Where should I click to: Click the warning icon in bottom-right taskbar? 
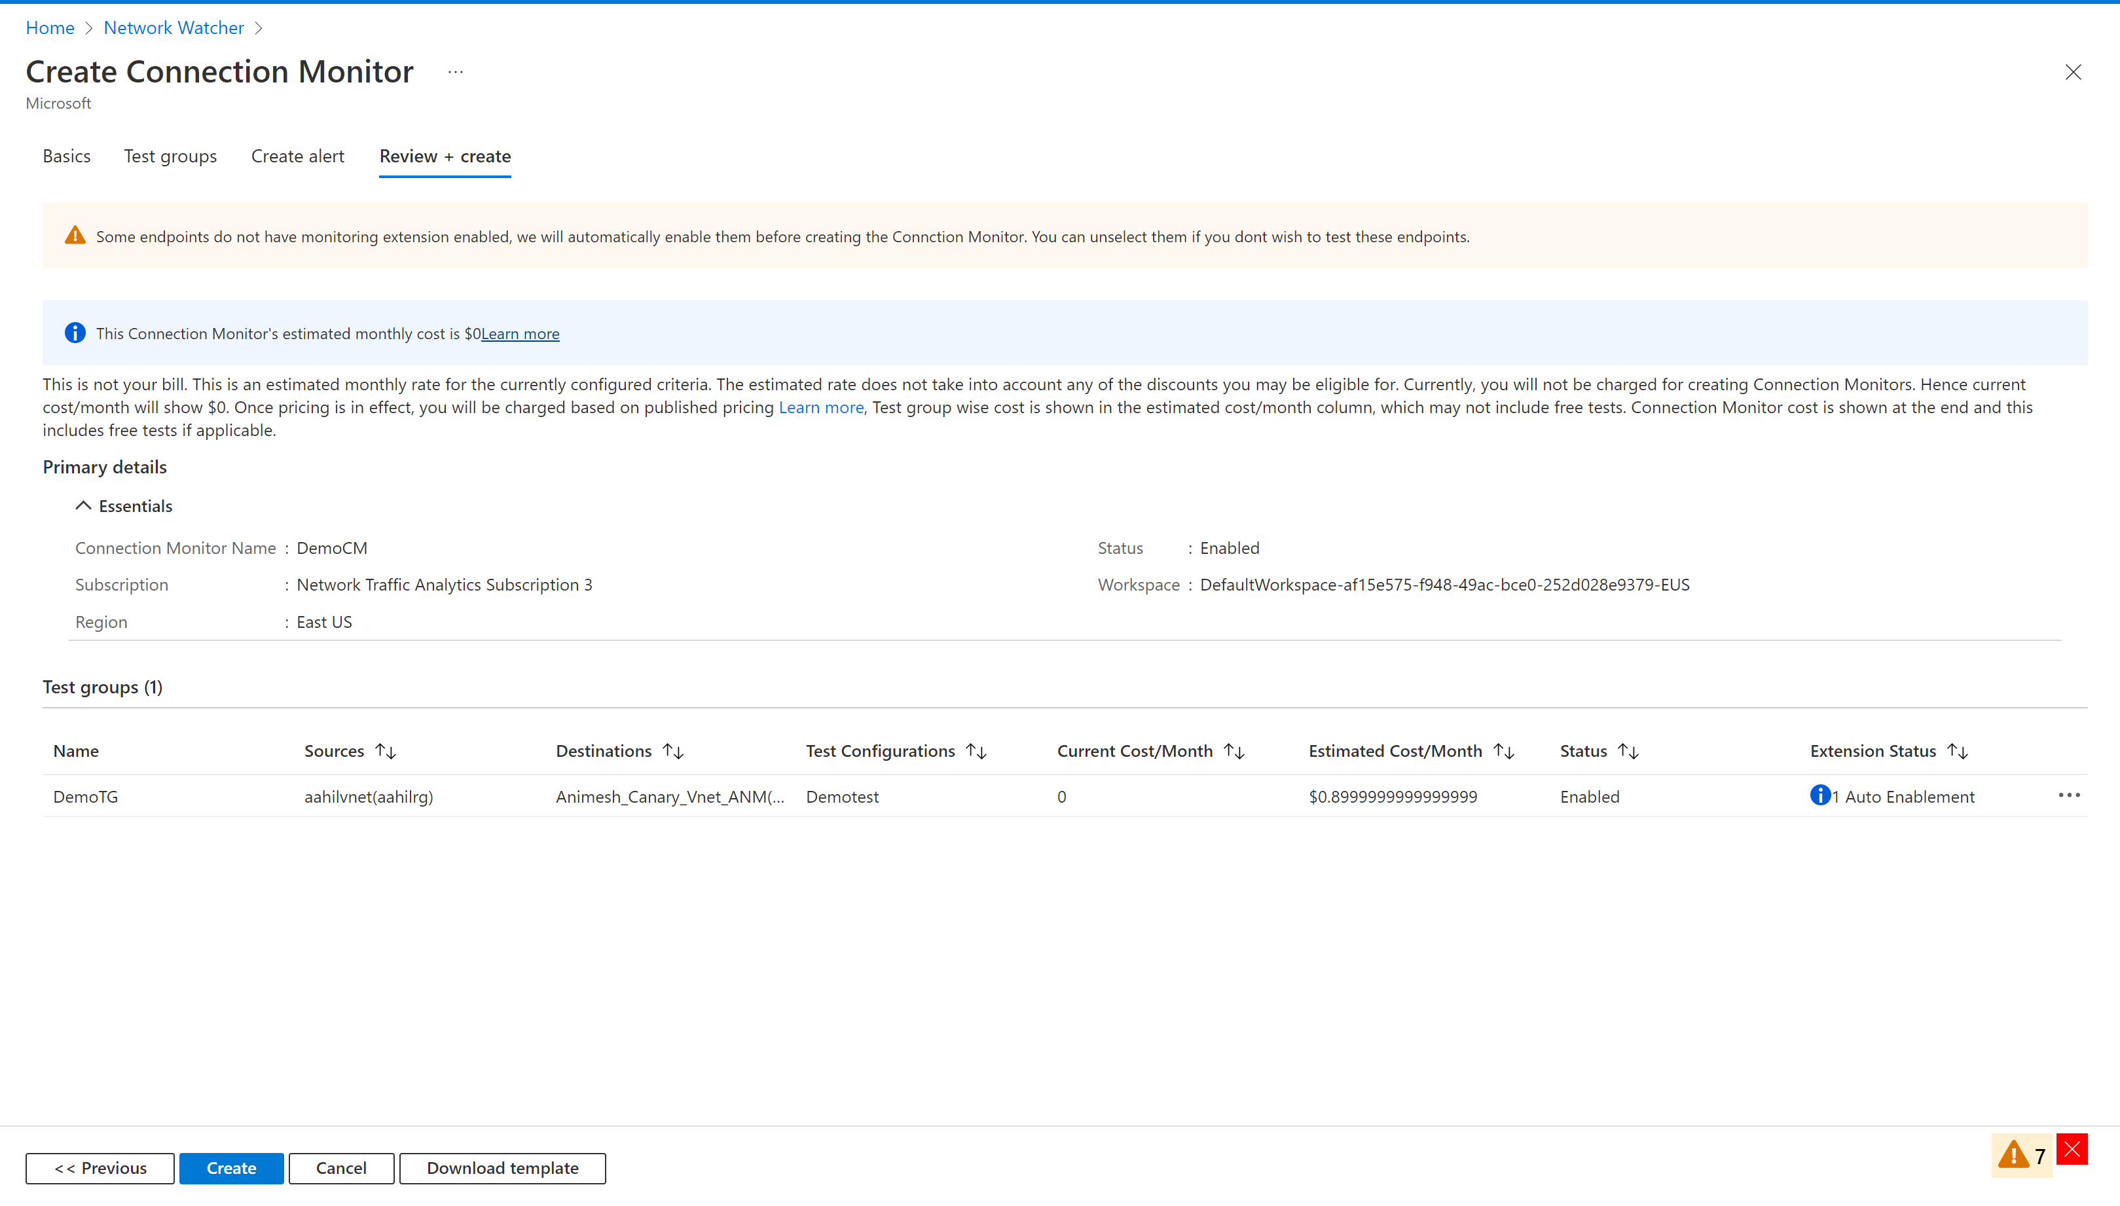[2014, 1154]
